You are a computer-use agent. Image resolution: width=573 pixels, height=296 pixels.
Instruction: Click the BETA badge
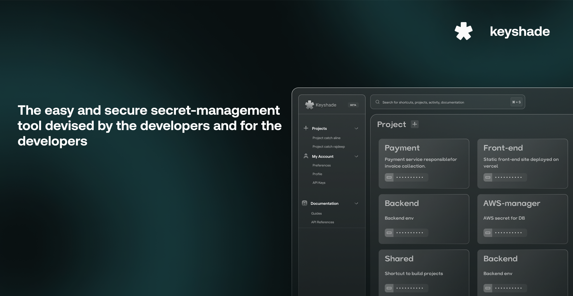pos(353,105)
